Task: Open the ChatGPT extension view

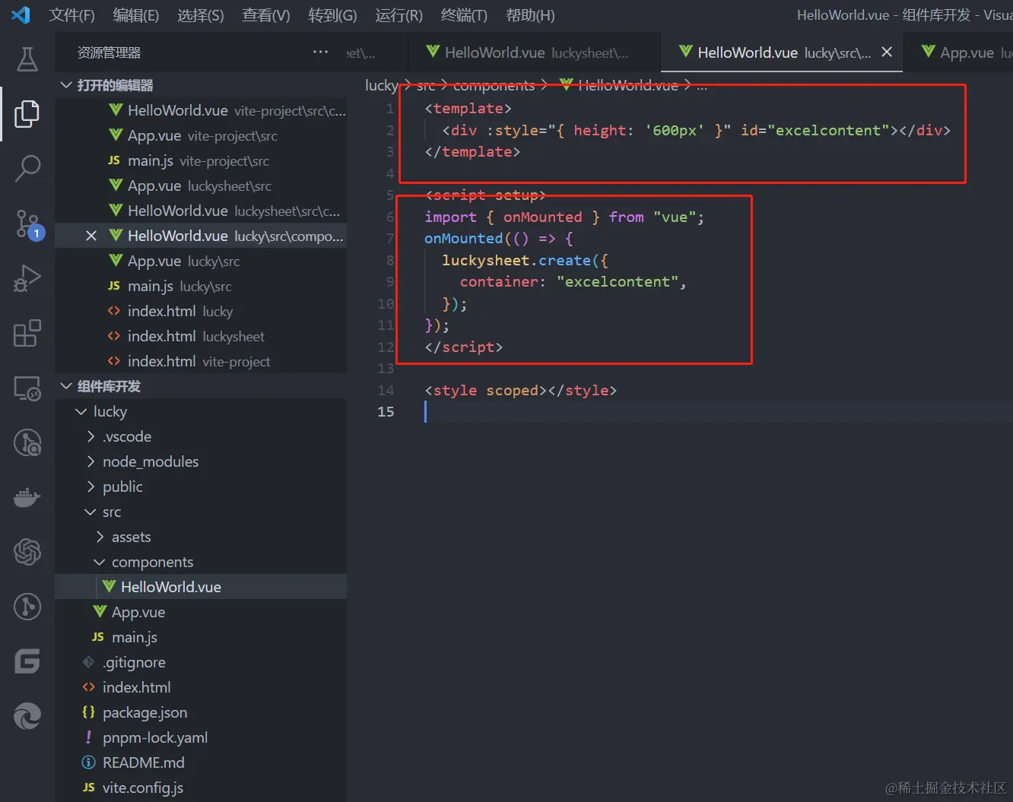Action: [27, 552]
